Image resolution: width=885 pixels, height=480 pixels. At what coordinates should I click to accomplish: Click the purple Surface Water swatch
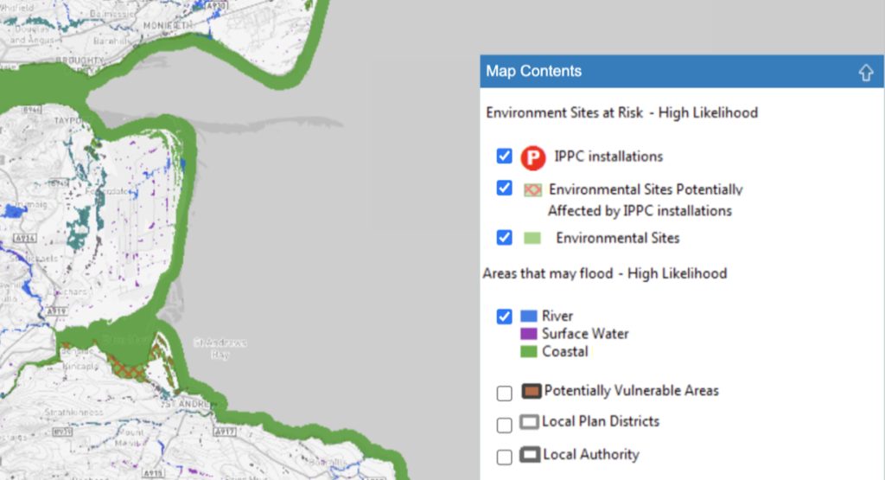click(x=530, y=334)
